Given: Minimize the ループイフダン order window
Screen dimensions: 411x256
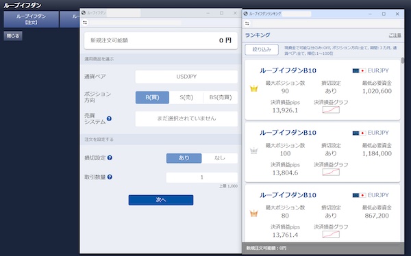Looking at the screenshot, I should pos(208,13).
